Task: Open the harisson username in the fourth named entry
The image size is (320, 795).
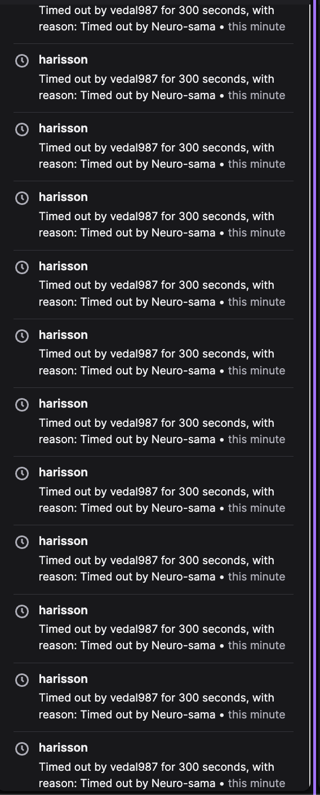Action: [63, 266]
